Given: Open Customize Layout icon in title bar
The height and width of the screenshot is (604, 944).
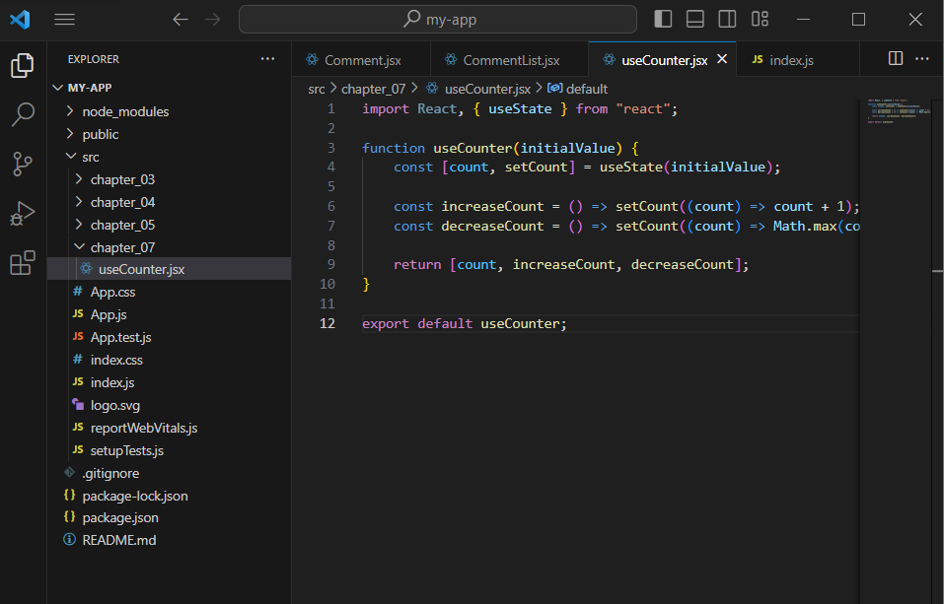Looking at the screenshot, I should point(760,20).
